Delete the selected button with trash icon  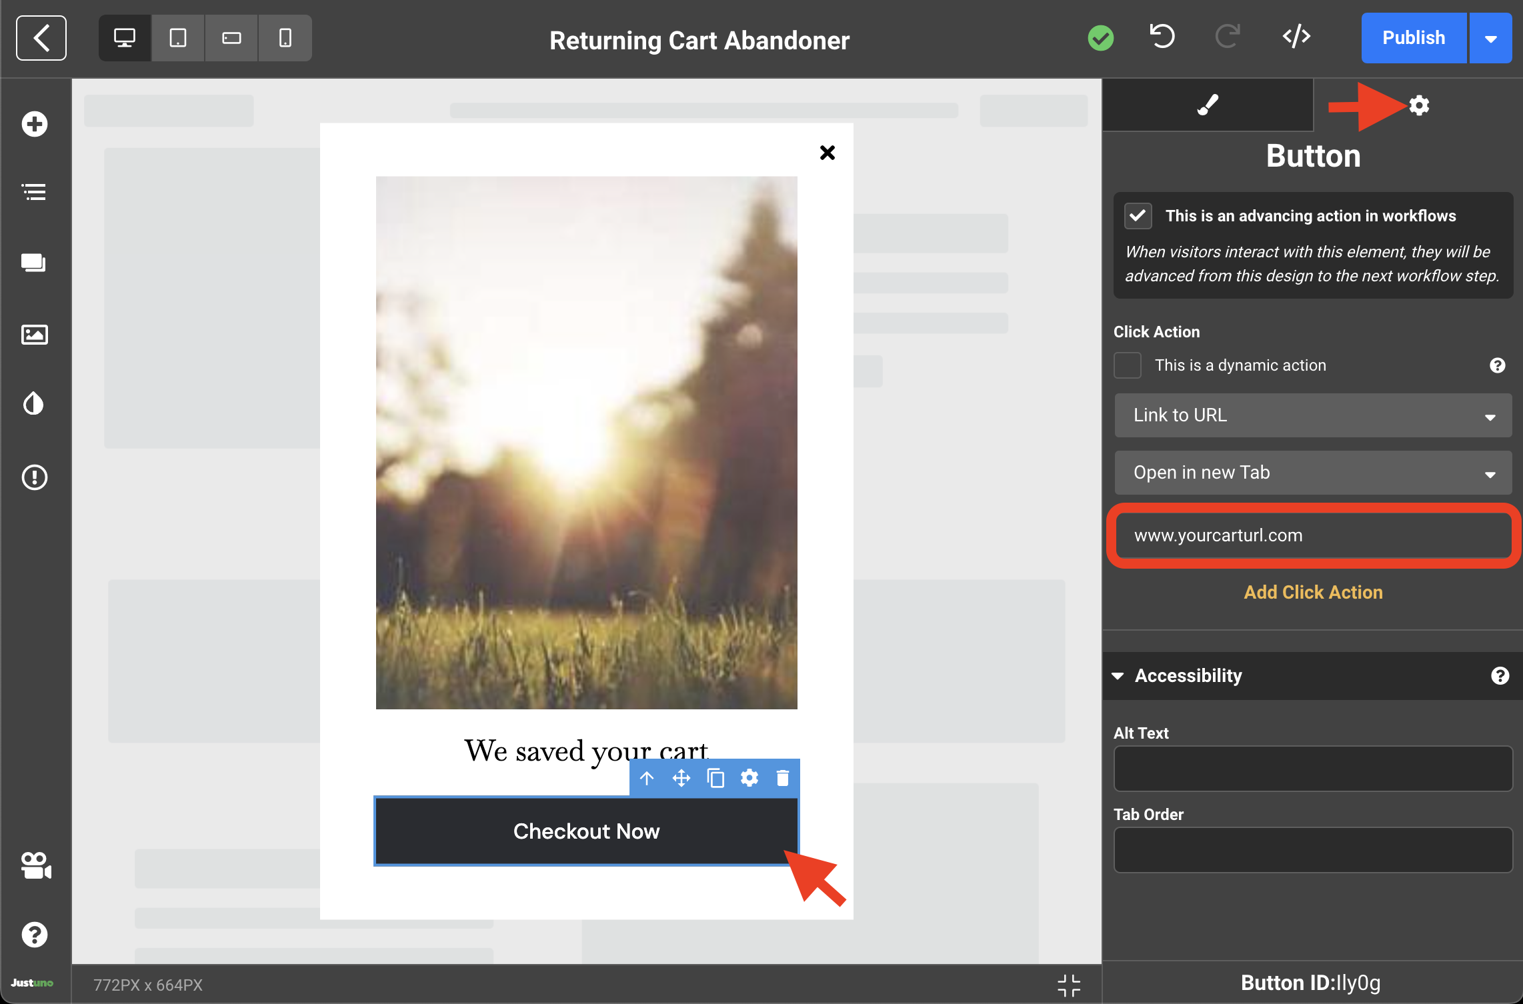(783, 778)
